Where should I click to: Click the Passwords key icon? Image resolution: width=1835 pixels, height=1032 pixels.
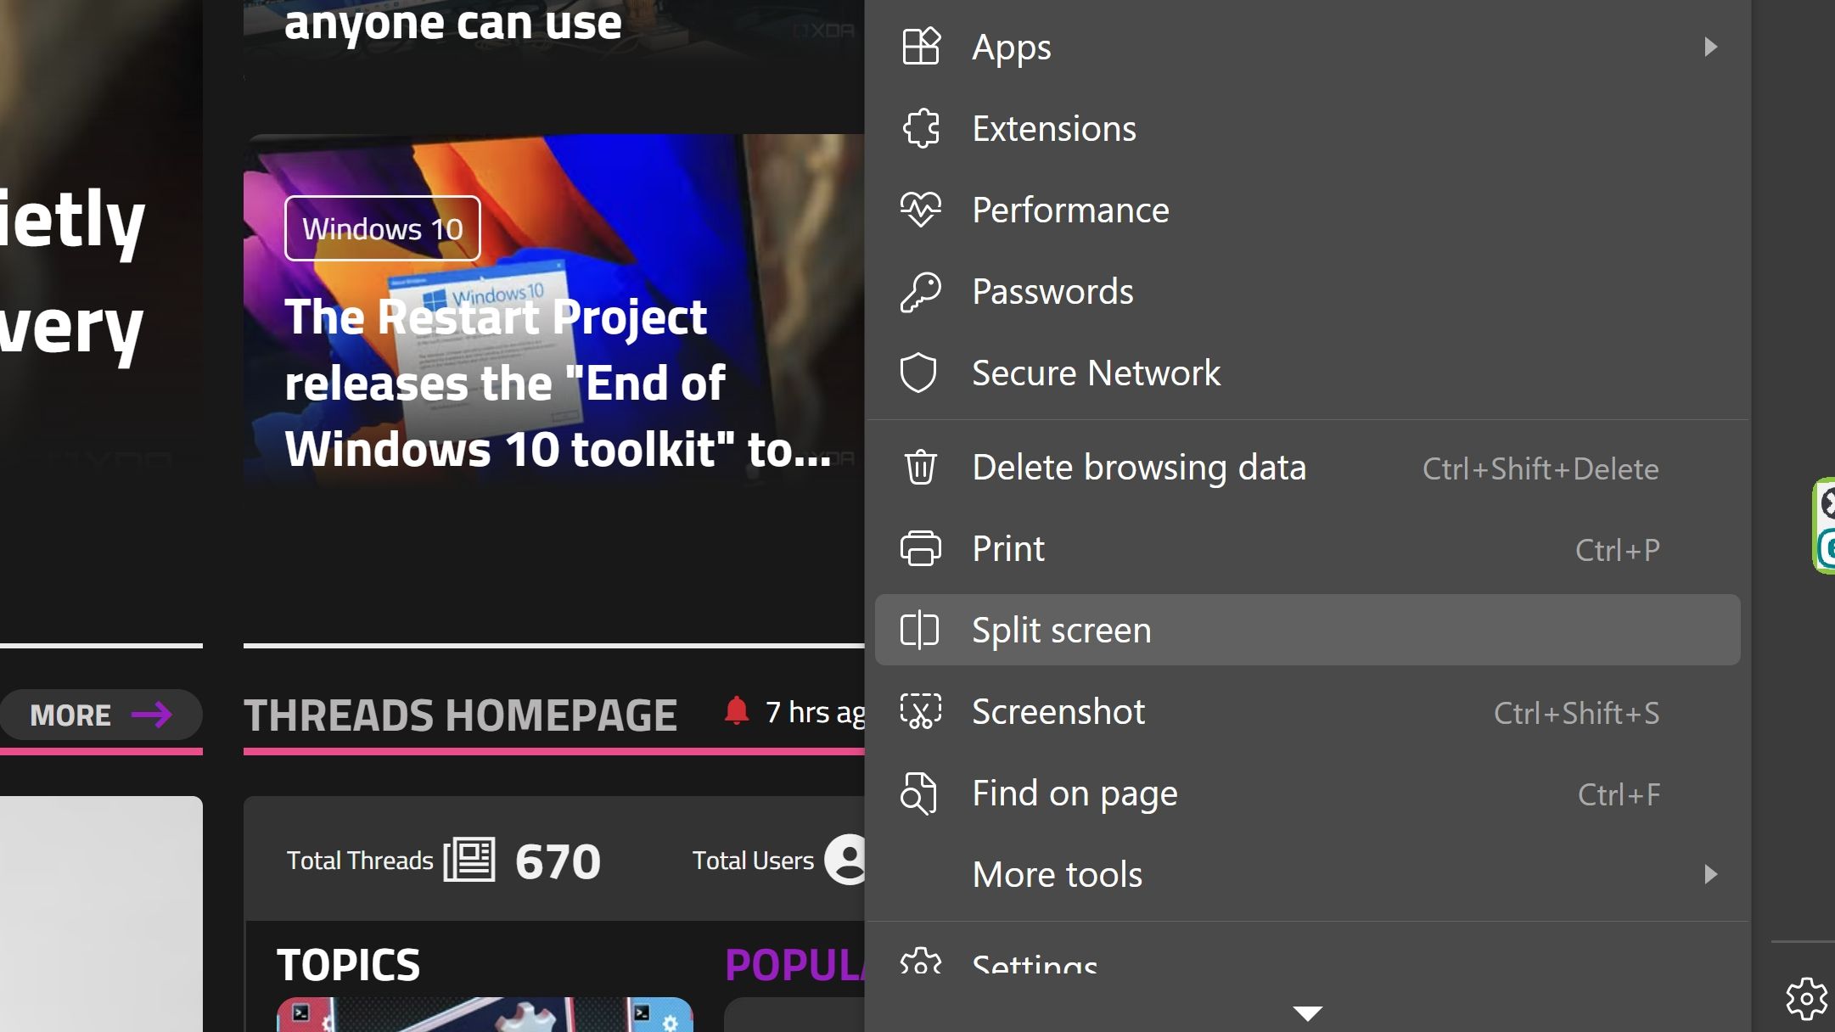(x=920, y=292)
